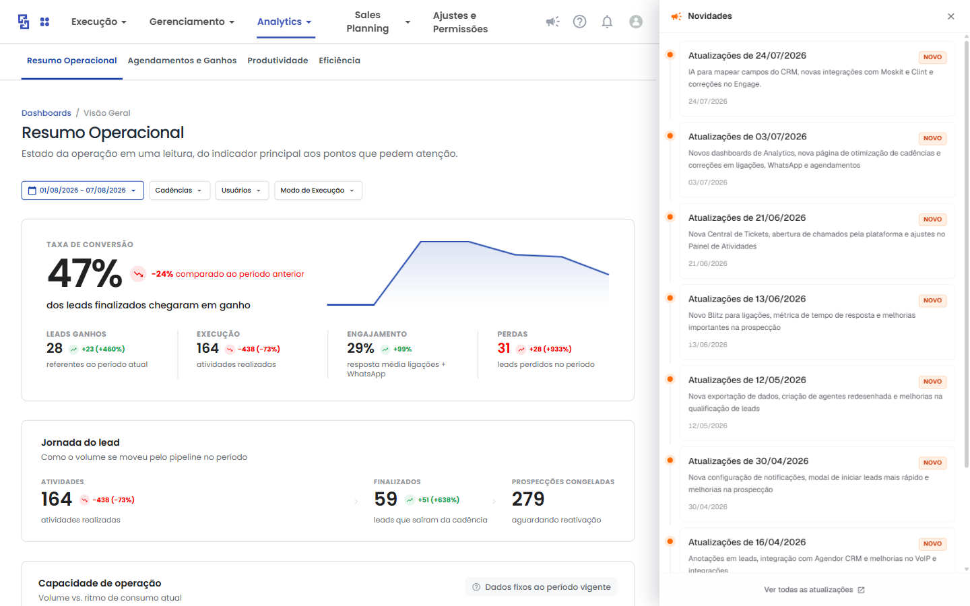
Task: Click the Dashboards breadcrumb link
Action: coord(46,113)
